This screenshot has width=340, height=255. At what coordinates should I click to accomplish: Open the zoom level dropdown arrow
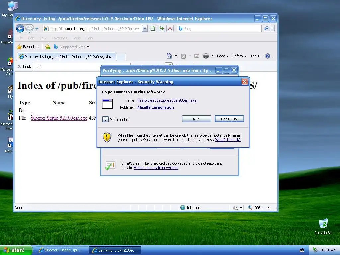[x=268, y=207]
